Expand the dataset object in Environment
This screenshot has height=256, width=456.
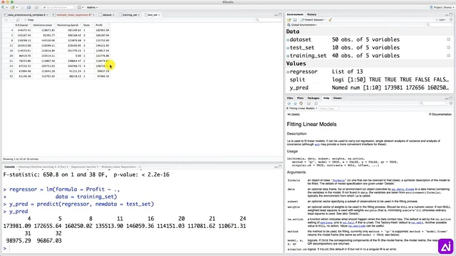pyautogui.click(x=288, y=40)
